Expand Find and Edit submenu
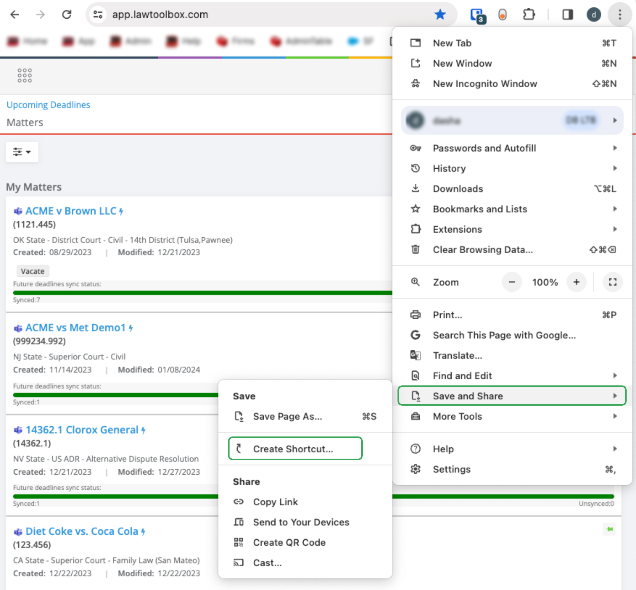Viewport: 636px width, 590px height. click(512, 376)
